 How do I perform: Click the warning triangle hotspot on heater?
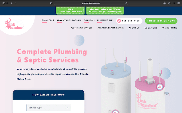click(x=160, y=87)
